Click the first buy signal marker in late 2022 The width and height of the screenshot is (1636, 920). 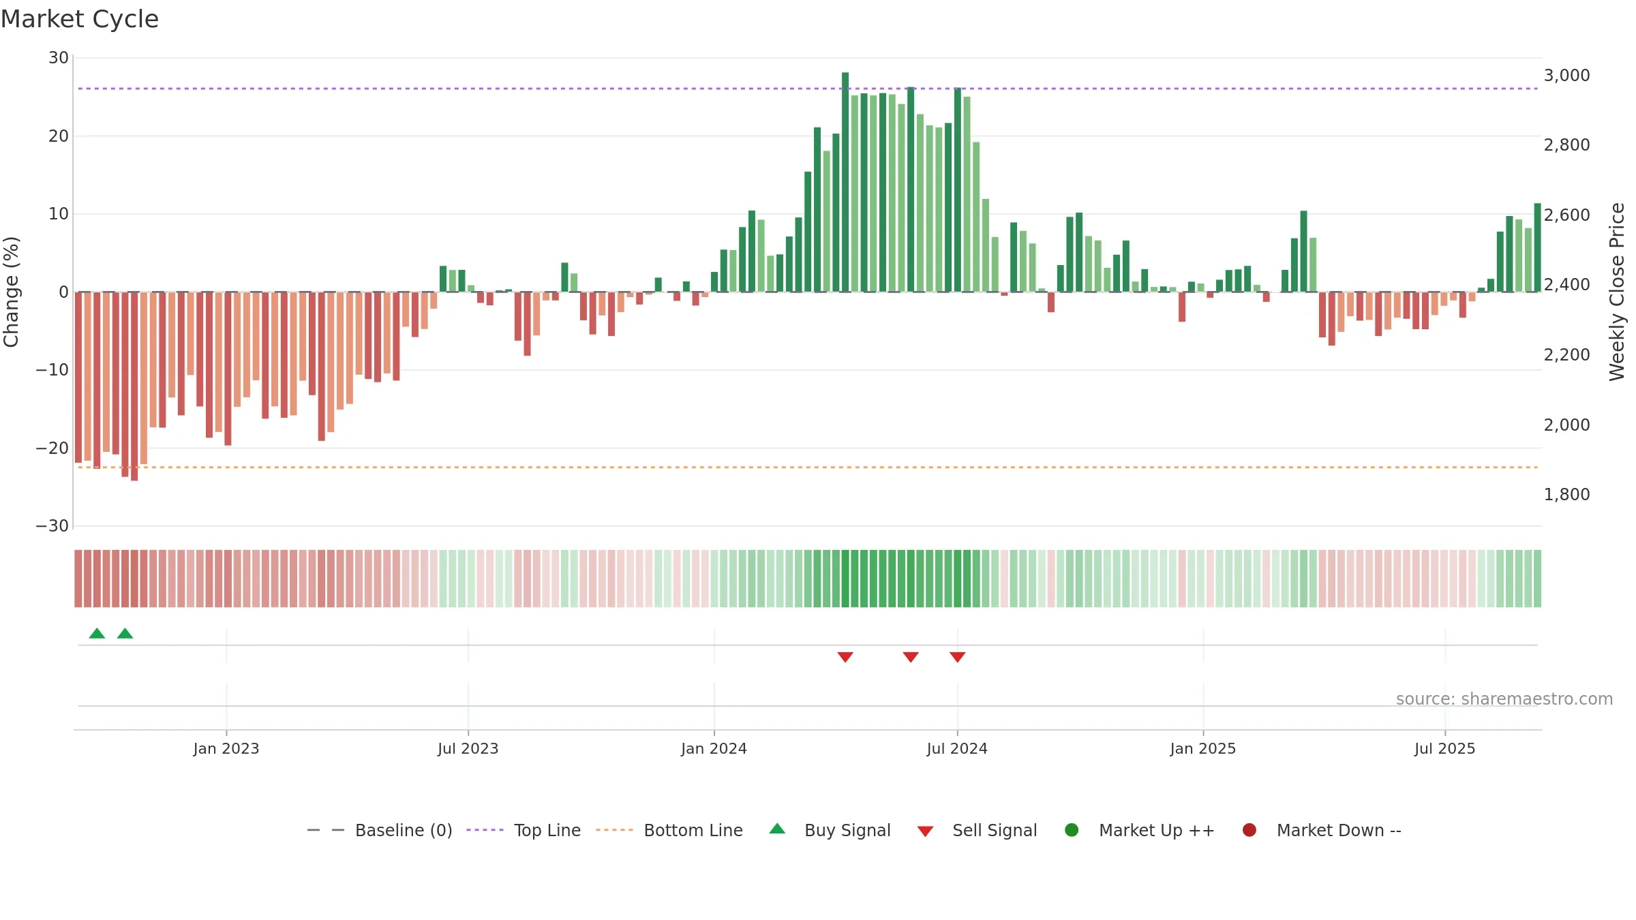pos(97,633)
